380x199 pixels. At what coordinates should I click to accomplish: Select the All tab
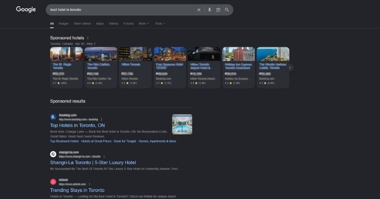[x=52, y=24]
